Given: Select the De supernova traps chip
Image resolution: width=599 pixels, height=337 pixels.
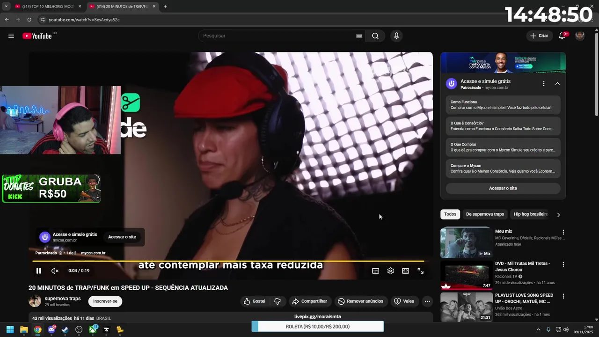Looking at the screenshot, I should pos(485,214).
